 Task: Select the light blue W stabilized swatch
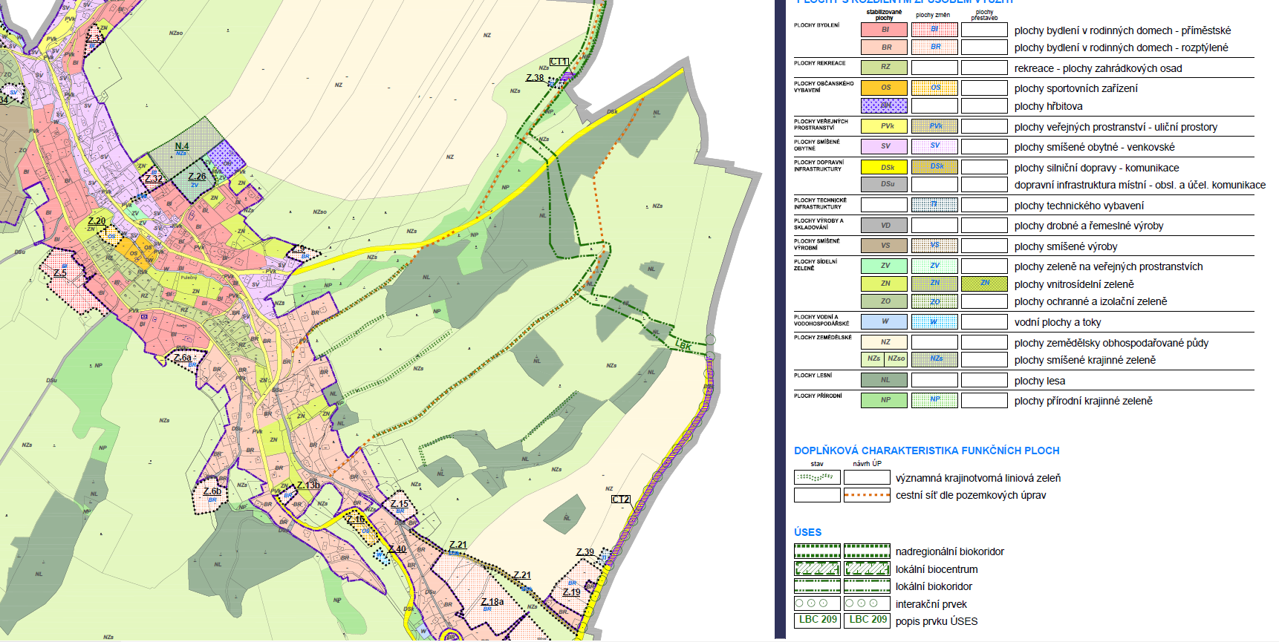pos(884,322)
